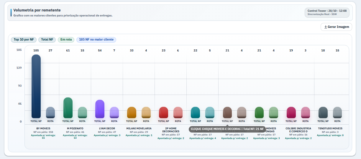Screen dimensions: 361x159
Task: Click the BY MOVEIS Total NF bar
Action: (36, 86)
